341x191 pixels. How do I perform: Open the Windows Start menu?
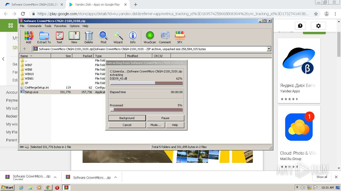pyautogui.click(x=7, y=188)
